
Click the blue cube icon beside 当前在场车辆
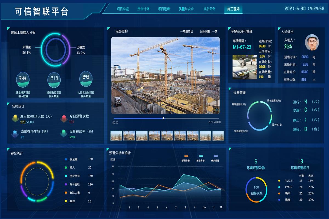click(x=15, y=134)
